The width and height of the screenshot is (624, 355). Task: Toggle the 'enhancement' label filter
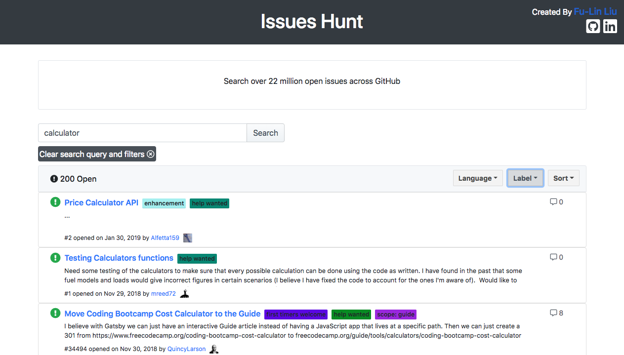[164, 203]
